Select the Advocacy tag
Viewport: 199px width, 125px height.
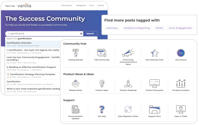[x=112, y=28]
